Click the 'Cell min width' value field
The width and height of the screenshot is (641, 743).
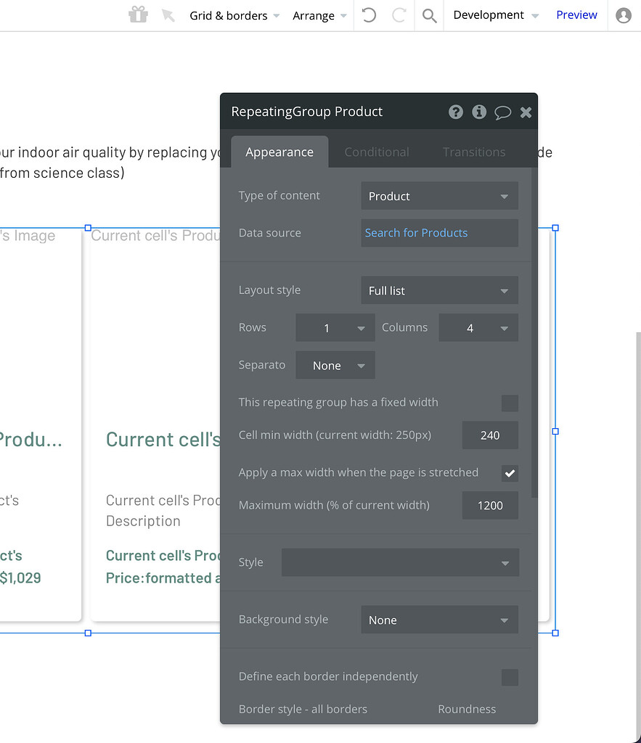click(x=490, y=435)
